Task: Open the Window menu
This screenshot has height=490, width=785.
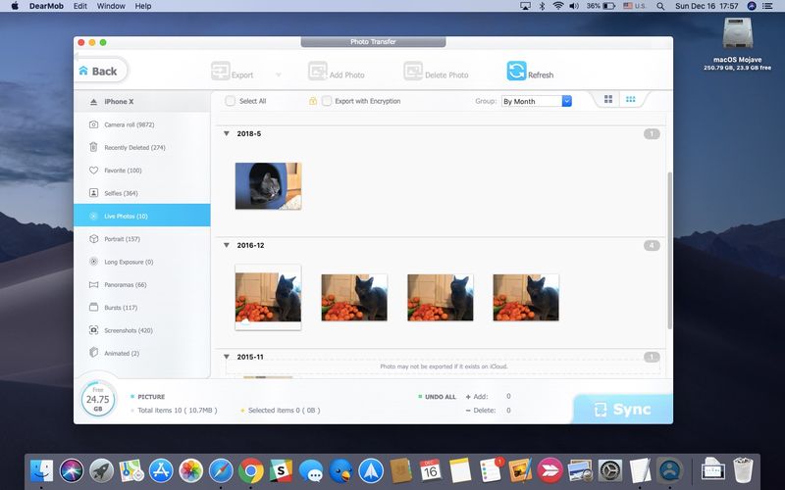Action: pyautogui.click(x=111, y=6)
